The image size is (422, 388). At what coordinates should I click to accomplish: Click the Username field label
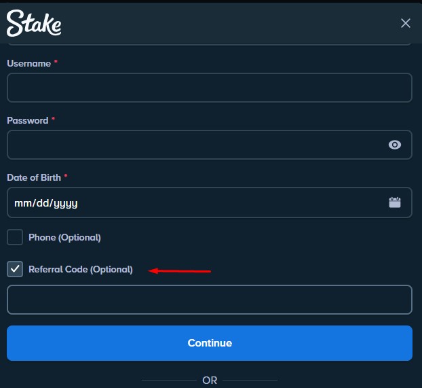pyautogui.click(x=28, y=63)
